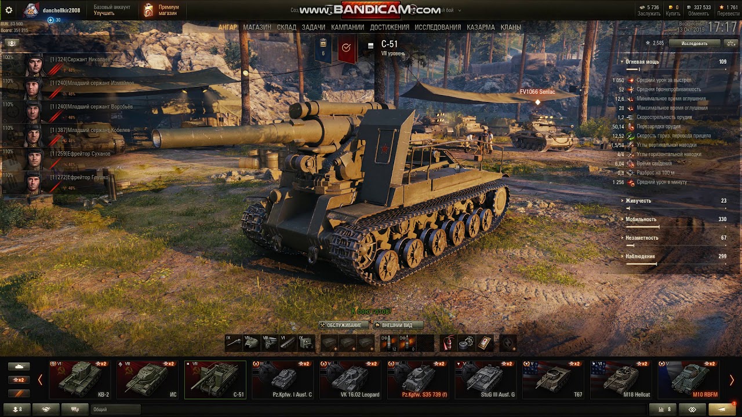Click the Обслуживание button
This screenshot has width=742, height=417.
(x=344, y=325)
